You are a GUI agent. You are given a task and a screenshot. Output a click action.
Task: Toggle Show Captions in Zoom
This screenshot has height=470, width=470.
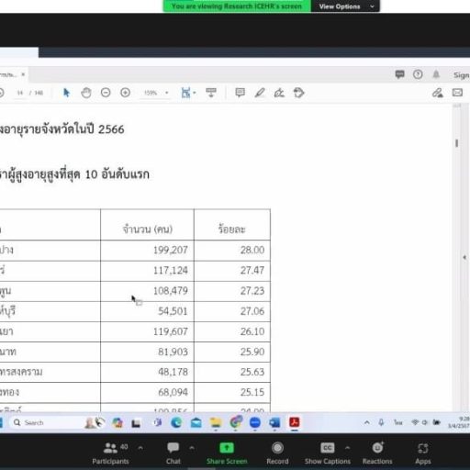click(328, 453)
